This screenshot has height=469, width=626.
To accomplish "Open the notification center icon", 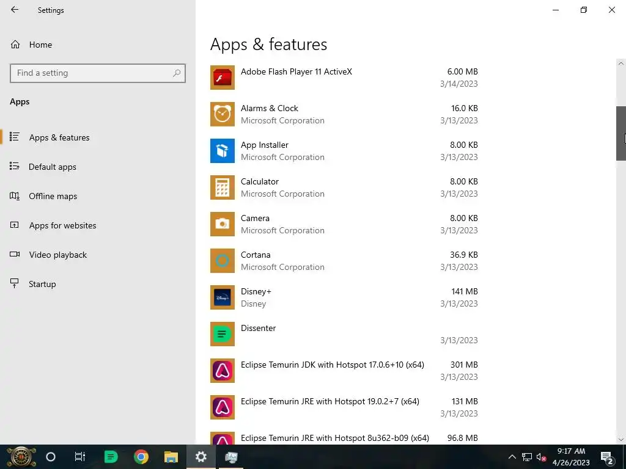I will click(607, 457).
